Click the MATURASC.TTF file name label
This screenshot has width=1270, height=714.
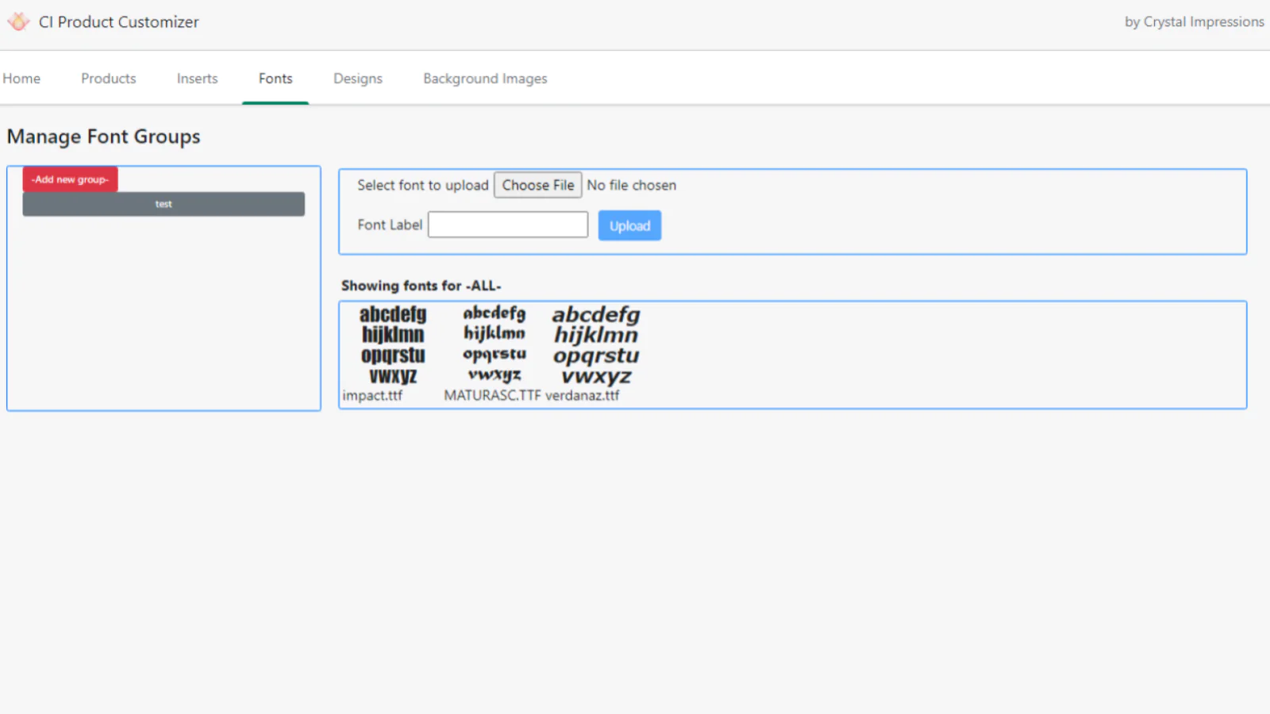click(492, 395)
